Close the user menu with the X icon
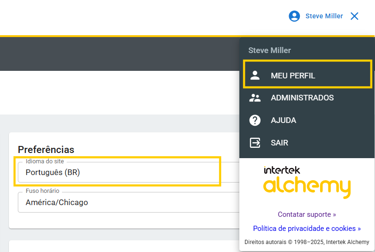 (x=354, y=16)
